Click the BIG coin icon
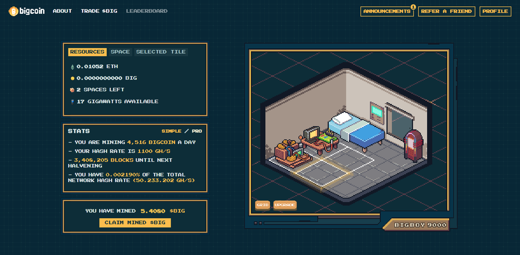 pos(72,78)
